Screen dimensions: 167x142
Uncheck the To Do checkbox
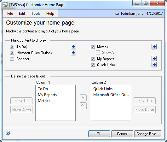tap(12, 47)
